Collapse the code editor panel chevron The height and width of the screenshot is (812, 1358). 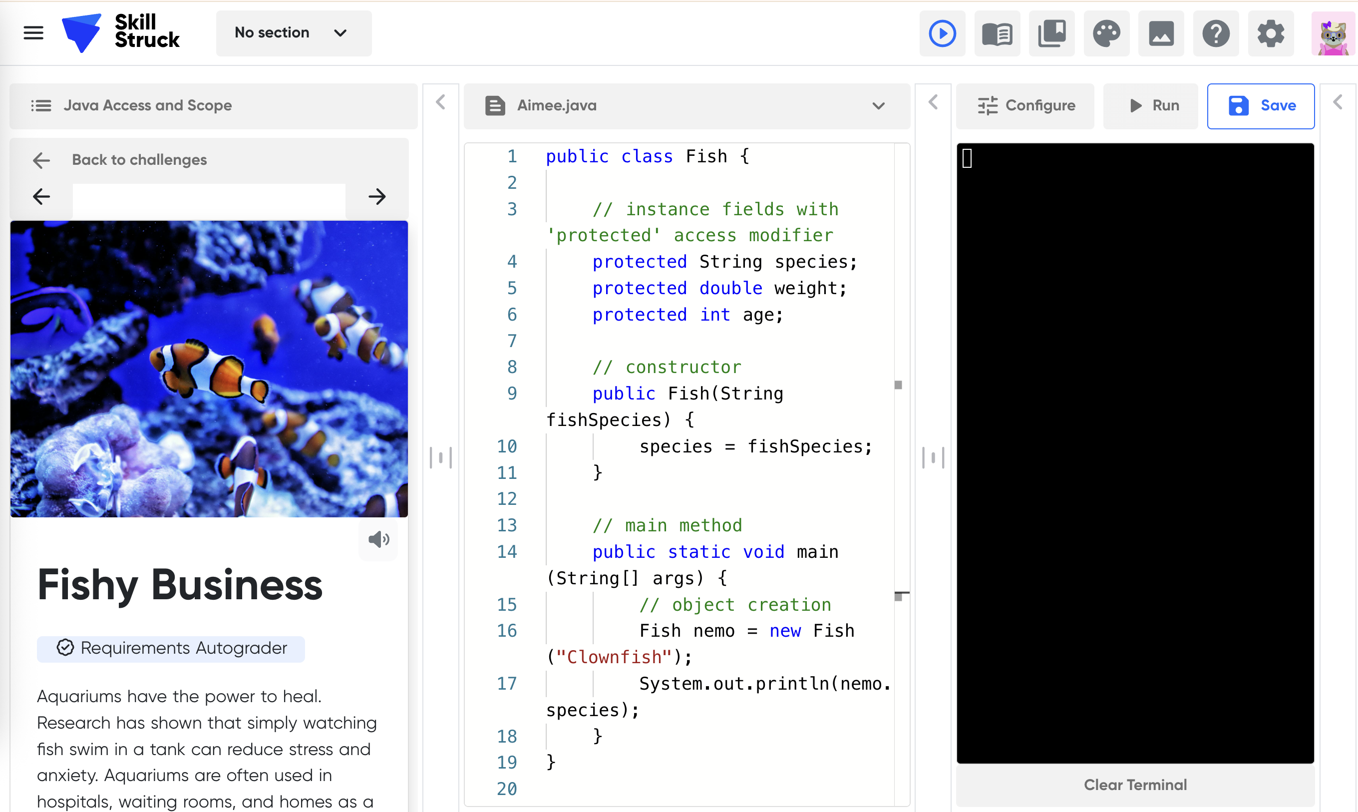pos(933,102)
